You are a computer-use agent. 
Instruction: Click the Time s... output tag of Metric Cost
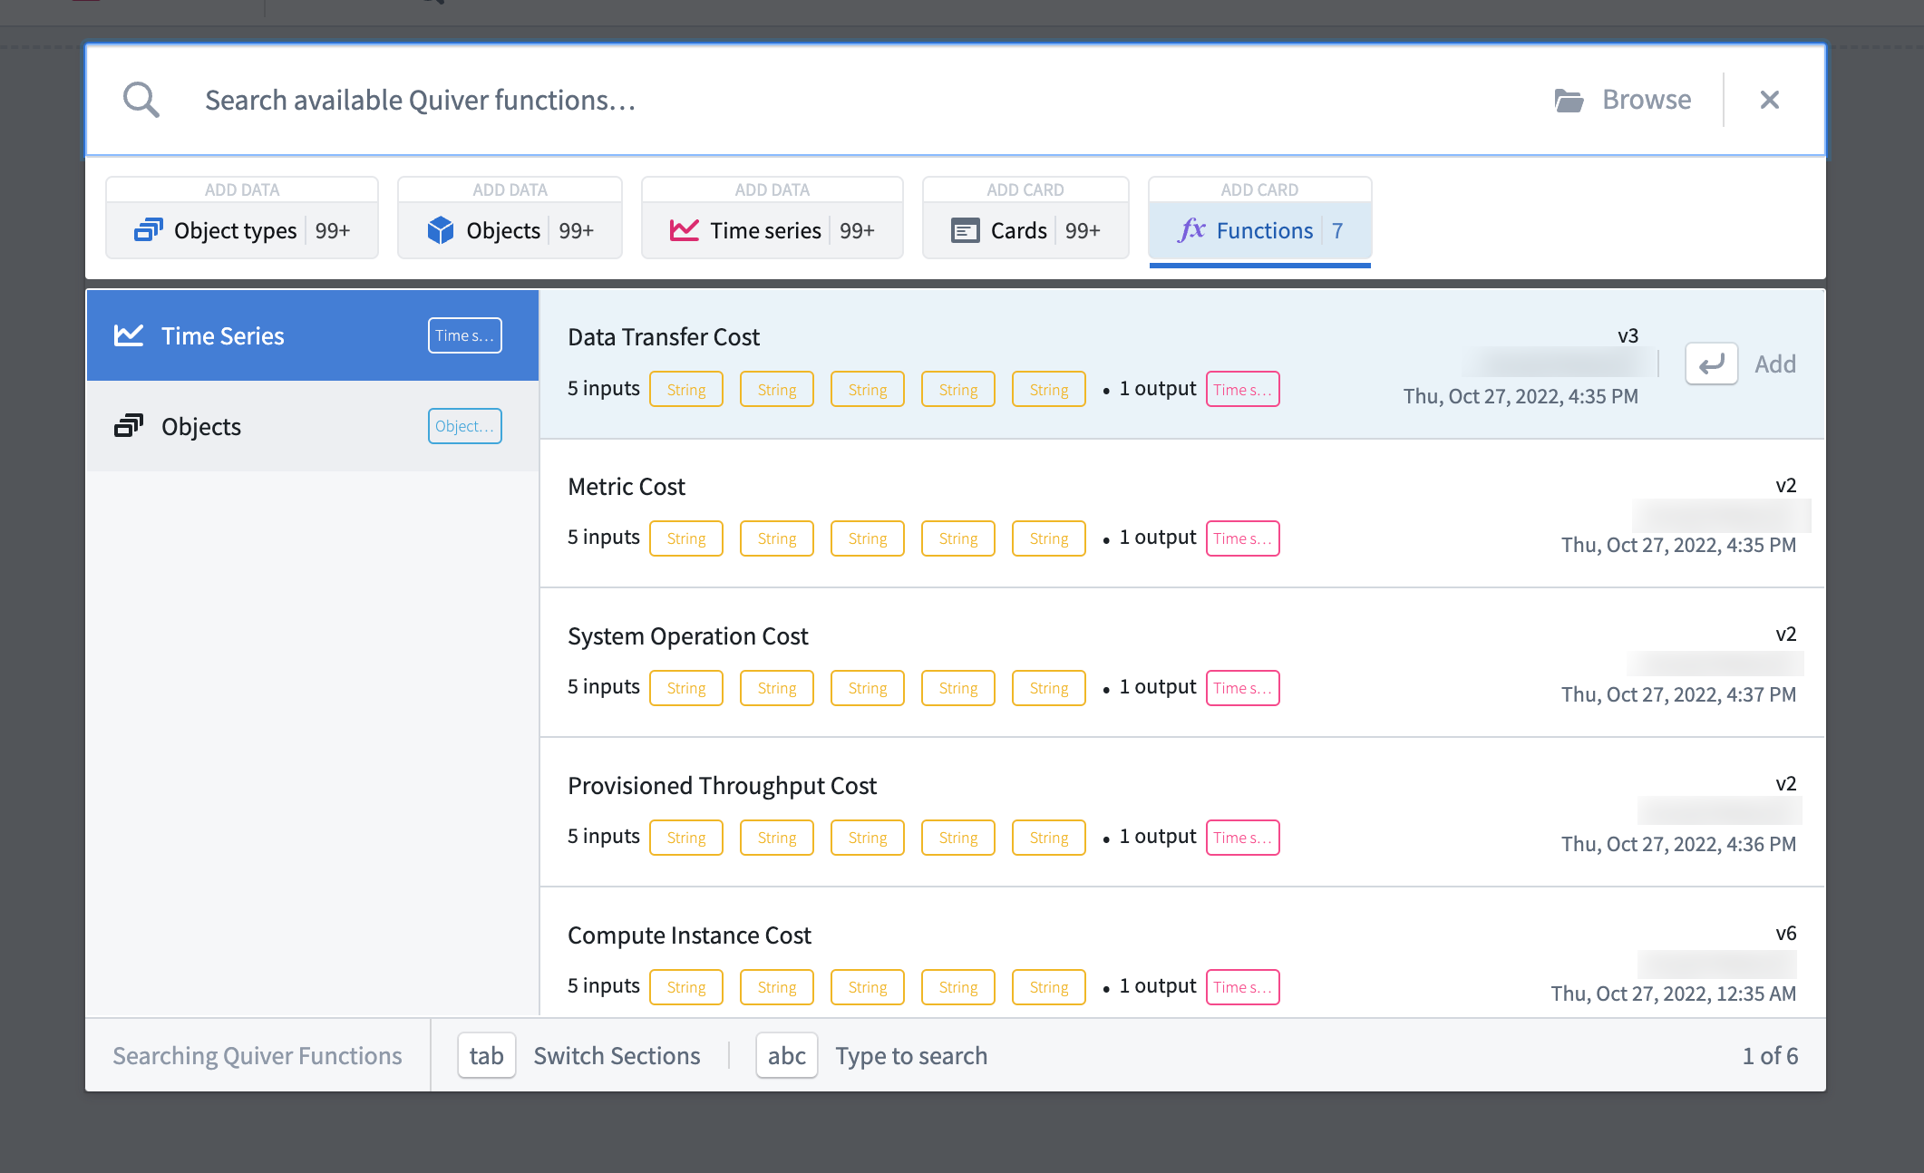click(x=1242, y=538)
